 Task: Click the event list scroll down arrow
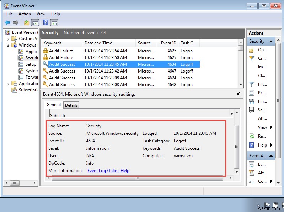coord(241,85)
